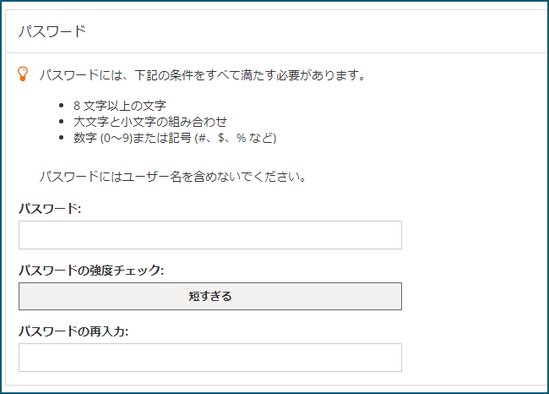
Task: Click the パスワード section heading
Action: tap(52, 31)
